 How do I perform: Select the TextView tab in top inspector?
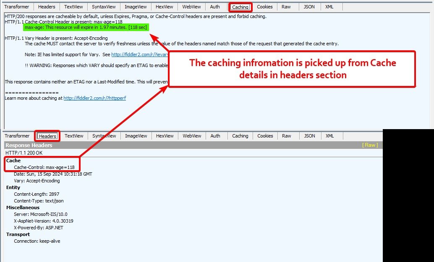(73, 6)
